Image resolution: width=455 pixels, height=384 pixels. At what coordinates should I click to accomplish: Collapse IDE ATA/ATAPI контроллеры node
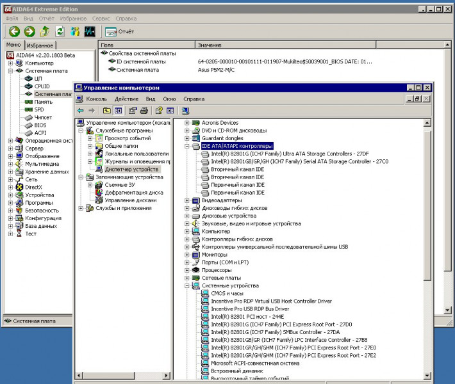tap(187, 146)
